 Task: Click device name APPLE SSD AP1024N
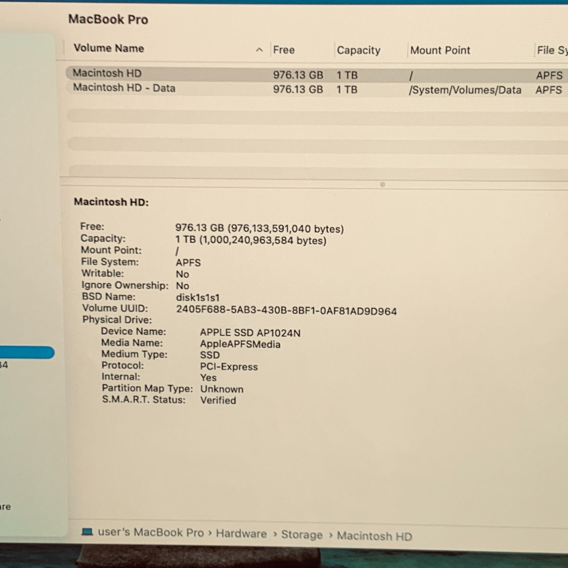click(250, 333)
